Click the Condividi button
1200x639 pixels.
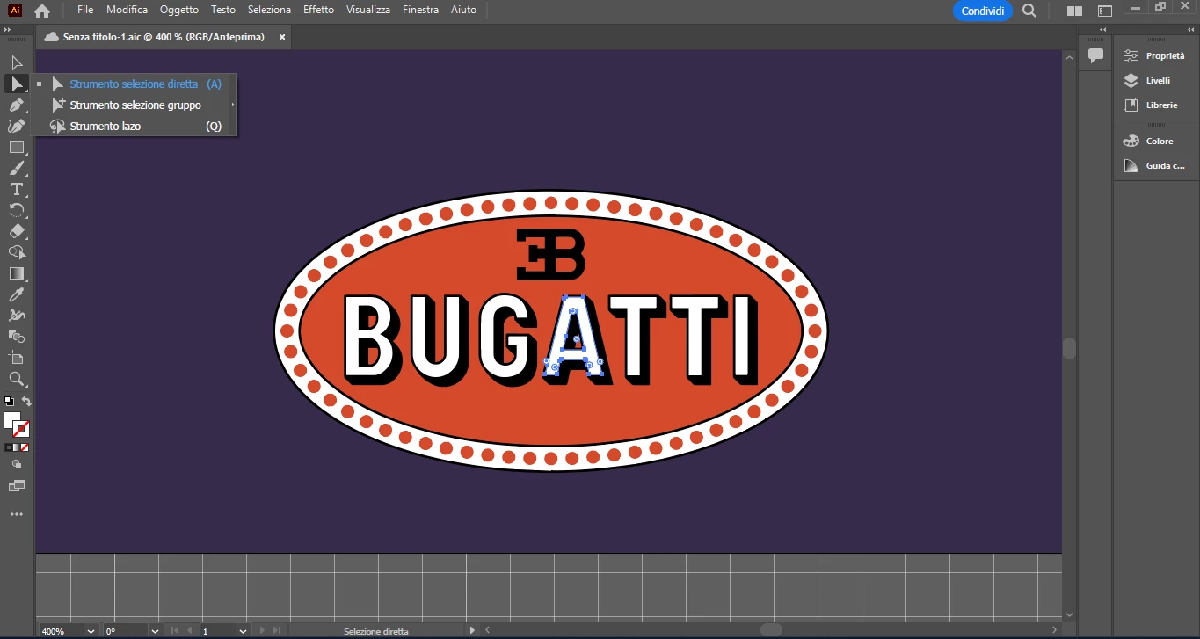pos(983,11)
